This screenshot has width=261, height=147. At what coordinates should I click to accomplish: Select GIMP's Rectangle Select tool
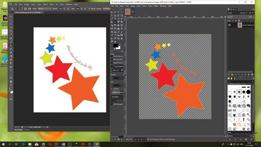112,12
